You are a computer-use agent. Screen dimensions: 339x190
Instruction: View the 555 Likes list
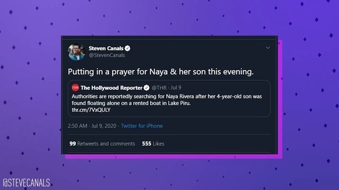pyautogui.click(x=153, y=144)
